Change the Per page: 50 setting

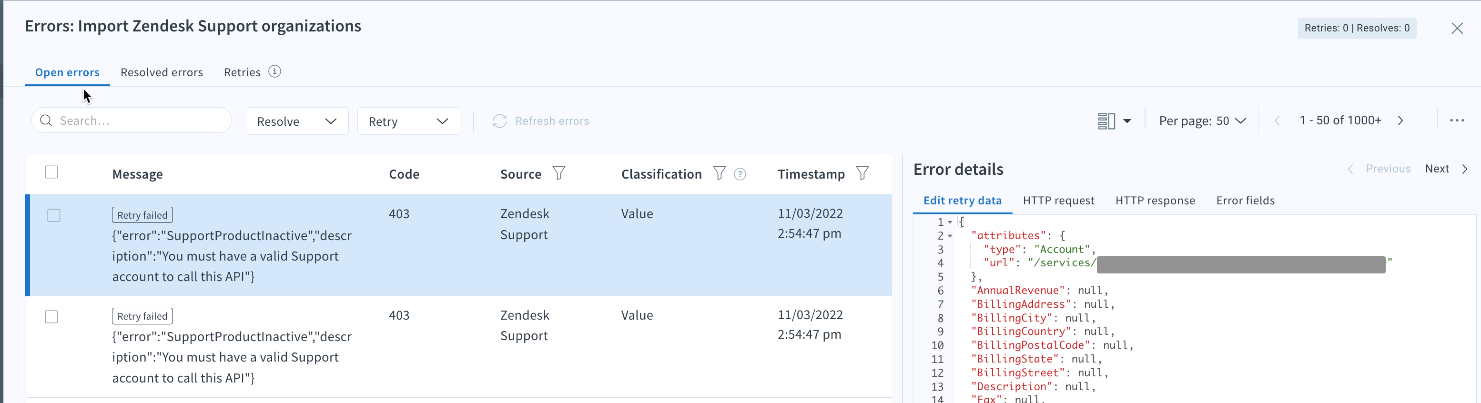point(1202,121)
